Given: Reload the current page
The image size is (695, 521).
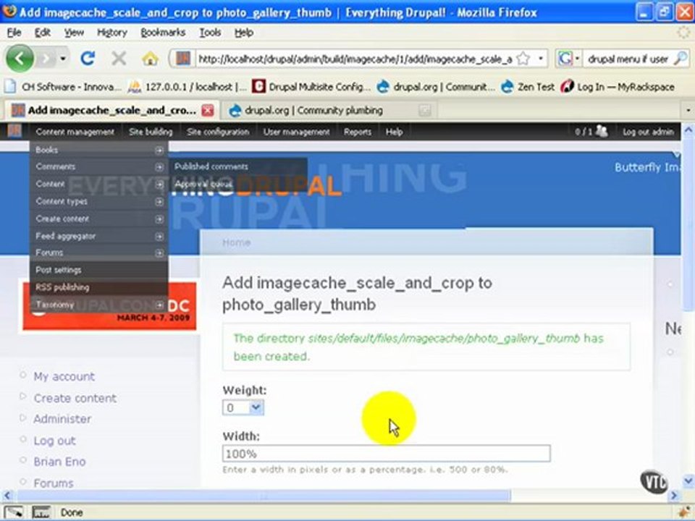Looking at the screenshot, I should click(x=88, y=58).
